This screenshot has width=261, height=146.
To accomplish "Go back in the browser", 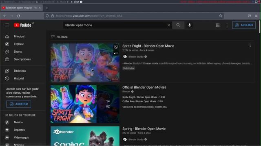I will point(5,16).
